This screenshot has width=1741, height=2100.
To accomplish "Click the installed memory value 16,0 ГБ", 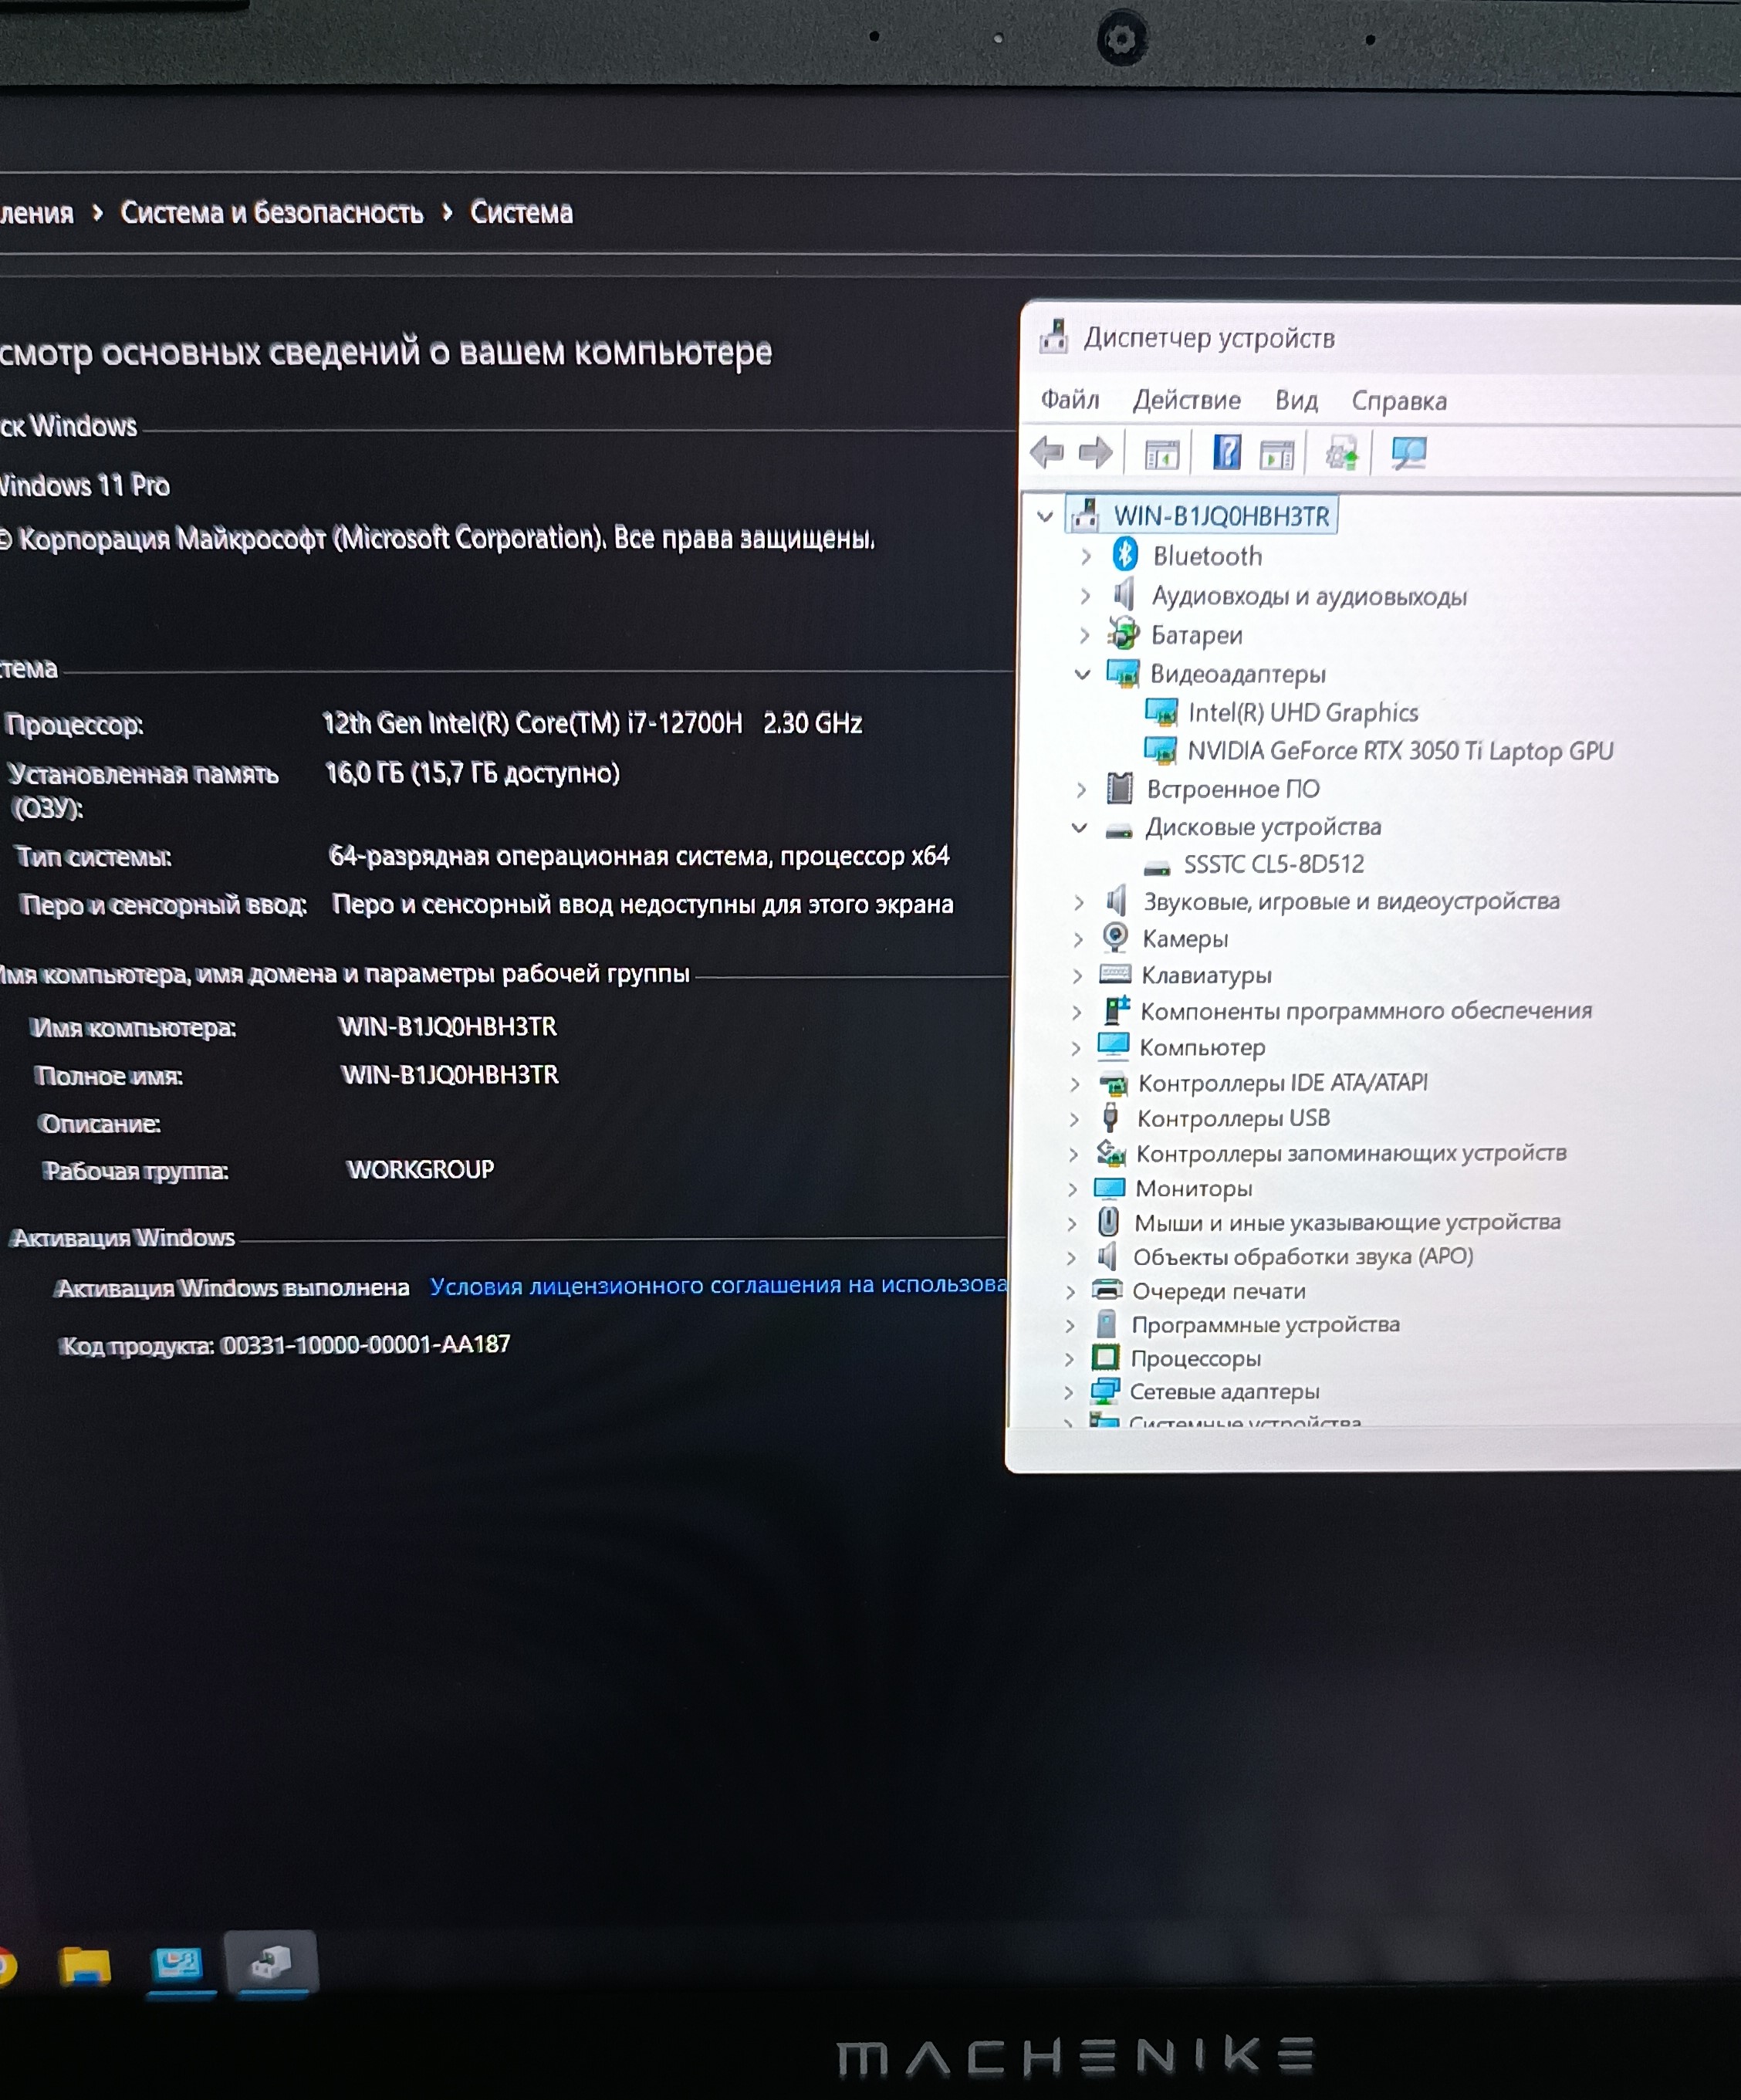I will [472, 773].
